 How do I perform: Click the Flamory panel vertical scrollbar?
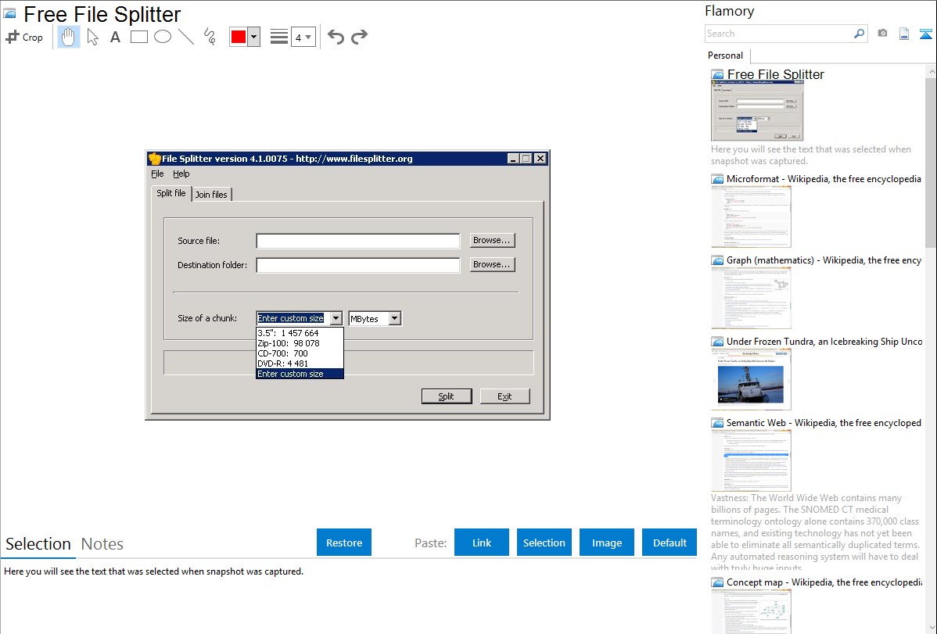(931, 161)
